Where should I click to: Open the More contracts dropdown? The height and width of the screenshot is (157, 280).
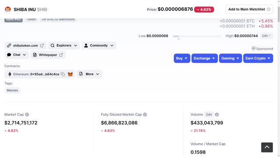[x=89, y=74]
